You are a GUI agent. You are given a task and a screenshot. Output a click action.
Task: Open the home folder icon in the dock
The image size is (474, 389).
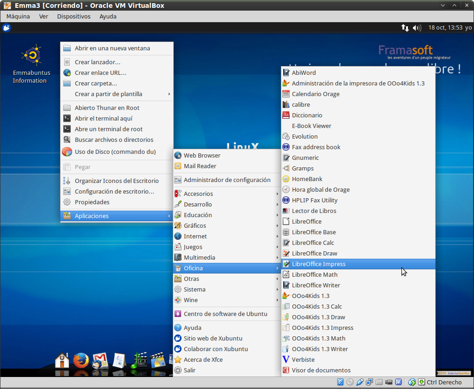[62, 360]
